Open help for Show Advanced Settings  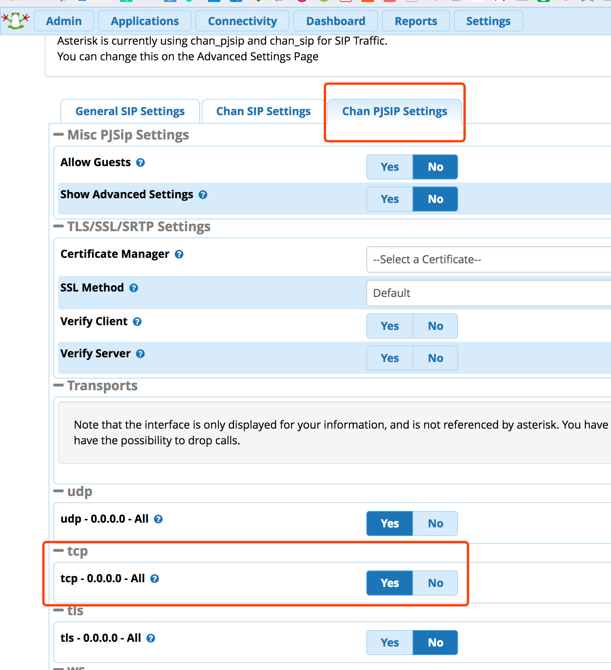pos(203,195)
